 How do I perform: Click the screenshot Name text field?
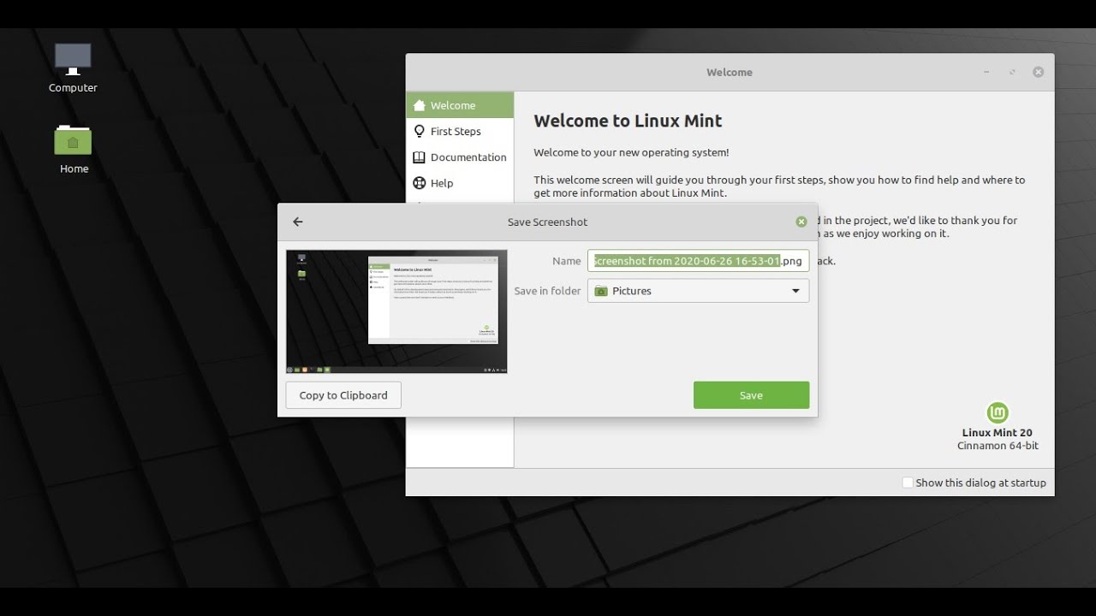pyautogui.click(x=698, y=261)
